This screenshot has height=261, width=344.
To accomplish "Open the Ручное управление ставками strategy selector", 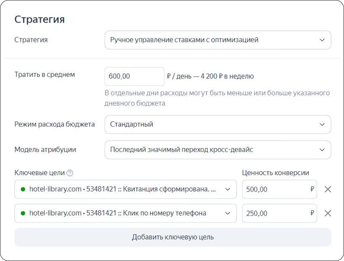I will click(x=218, y=40).
